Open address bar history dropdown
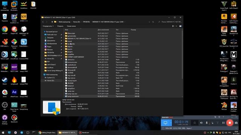 pyautogui.click(x=149, y=22)
